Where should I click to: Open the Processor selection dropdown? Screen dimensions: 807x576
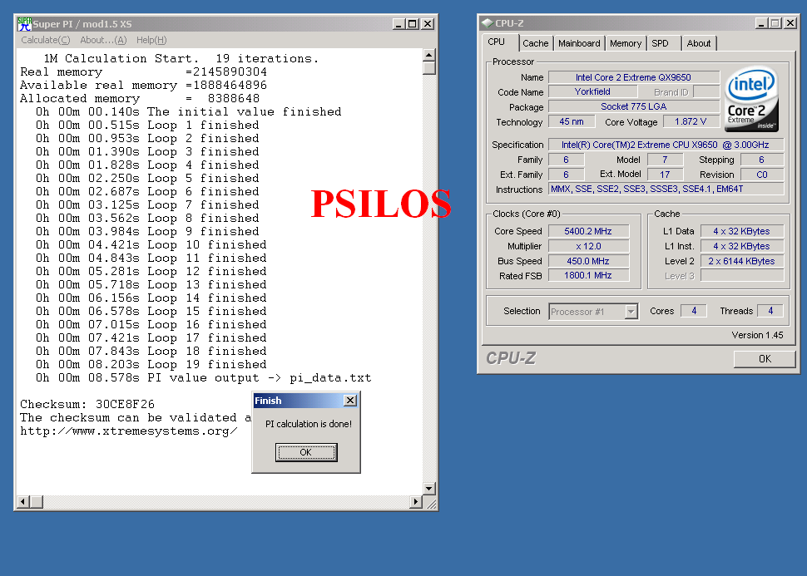tap(631, 312)
